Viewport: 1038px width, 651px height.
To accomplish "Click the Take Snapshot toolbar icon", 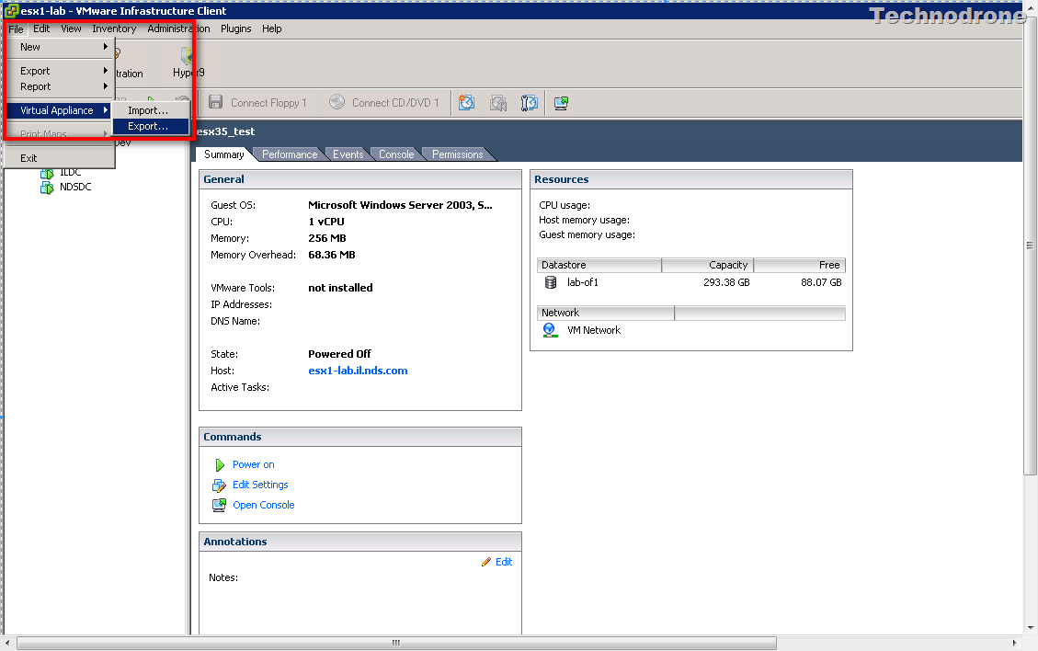I will (467, 103).
